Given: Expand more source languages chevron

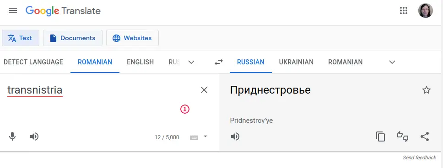Looking at the screenshot, I should [191, 62].
